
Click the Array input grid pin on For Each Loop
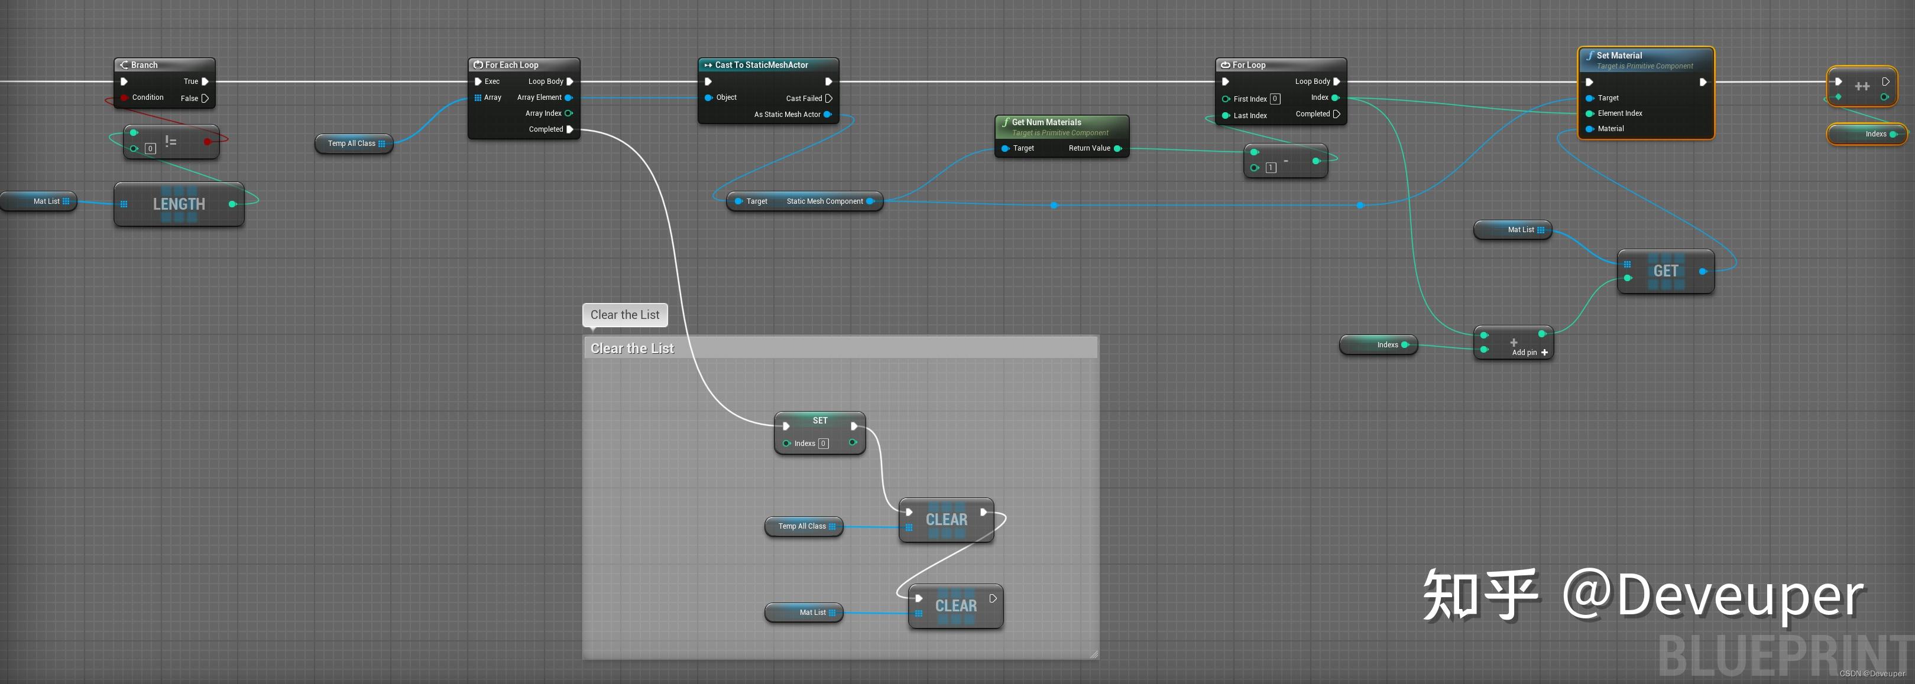478,97
